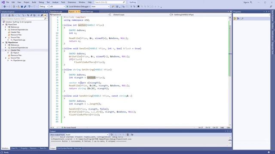Open the Global Scope dropdown
275x154 pixels.
pyautogui.click(x=141, y=15)
